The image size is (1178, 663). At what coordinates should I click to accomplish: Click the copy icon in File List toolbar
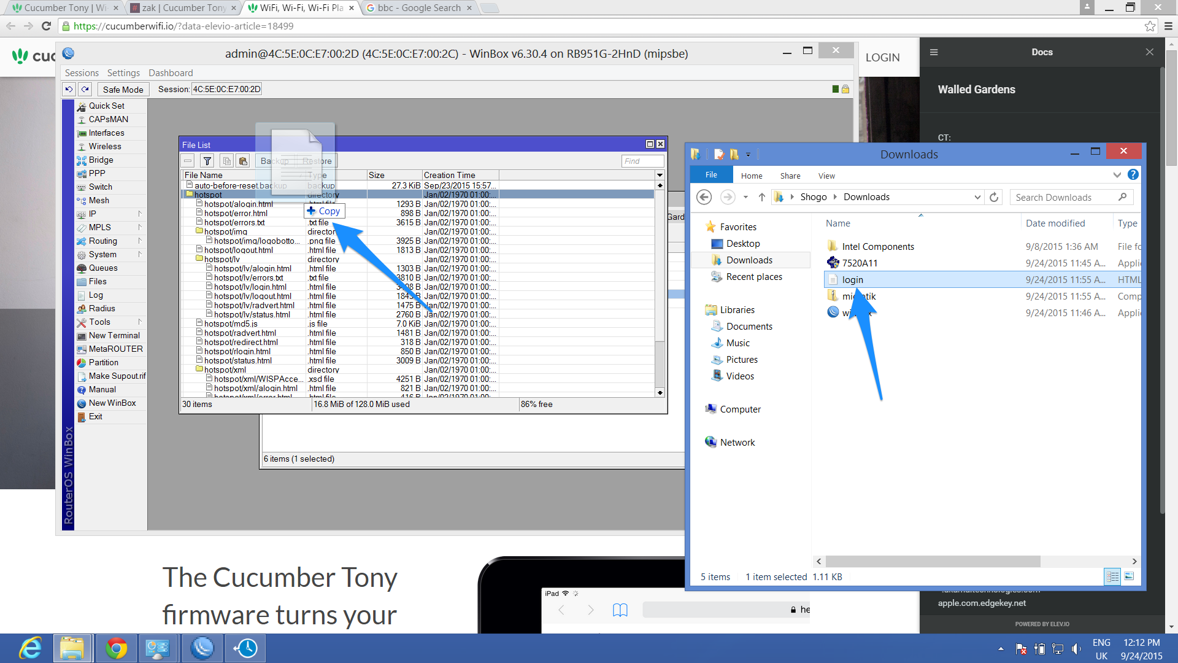(x=226, y=161)
